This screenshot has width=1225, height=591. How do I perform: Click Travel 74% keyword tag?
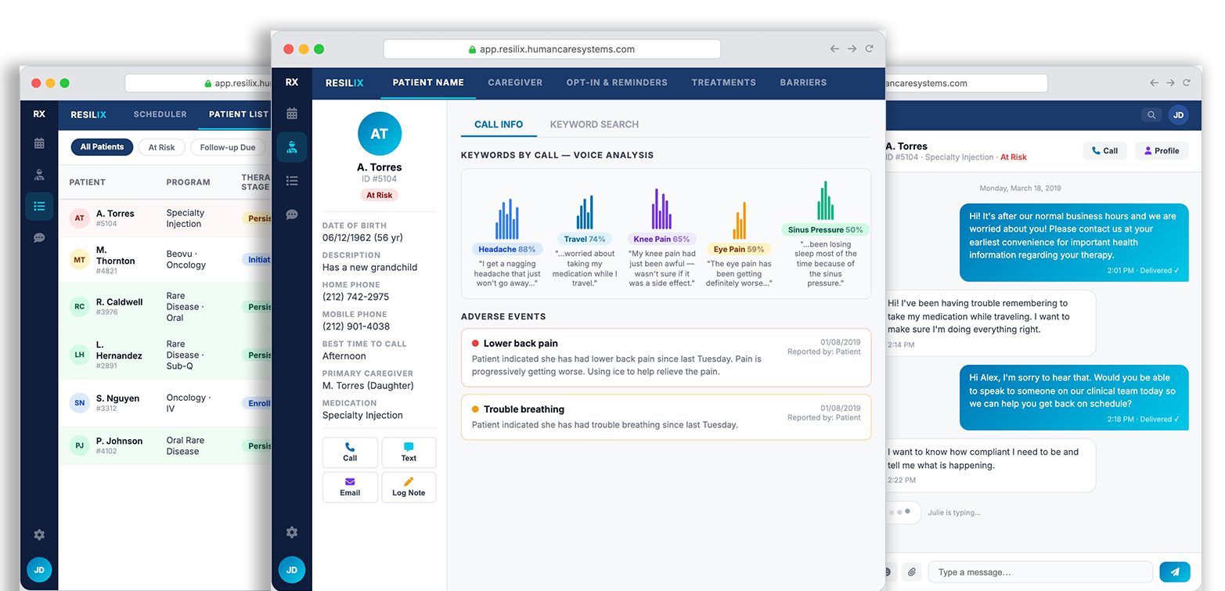click(585, 239)
